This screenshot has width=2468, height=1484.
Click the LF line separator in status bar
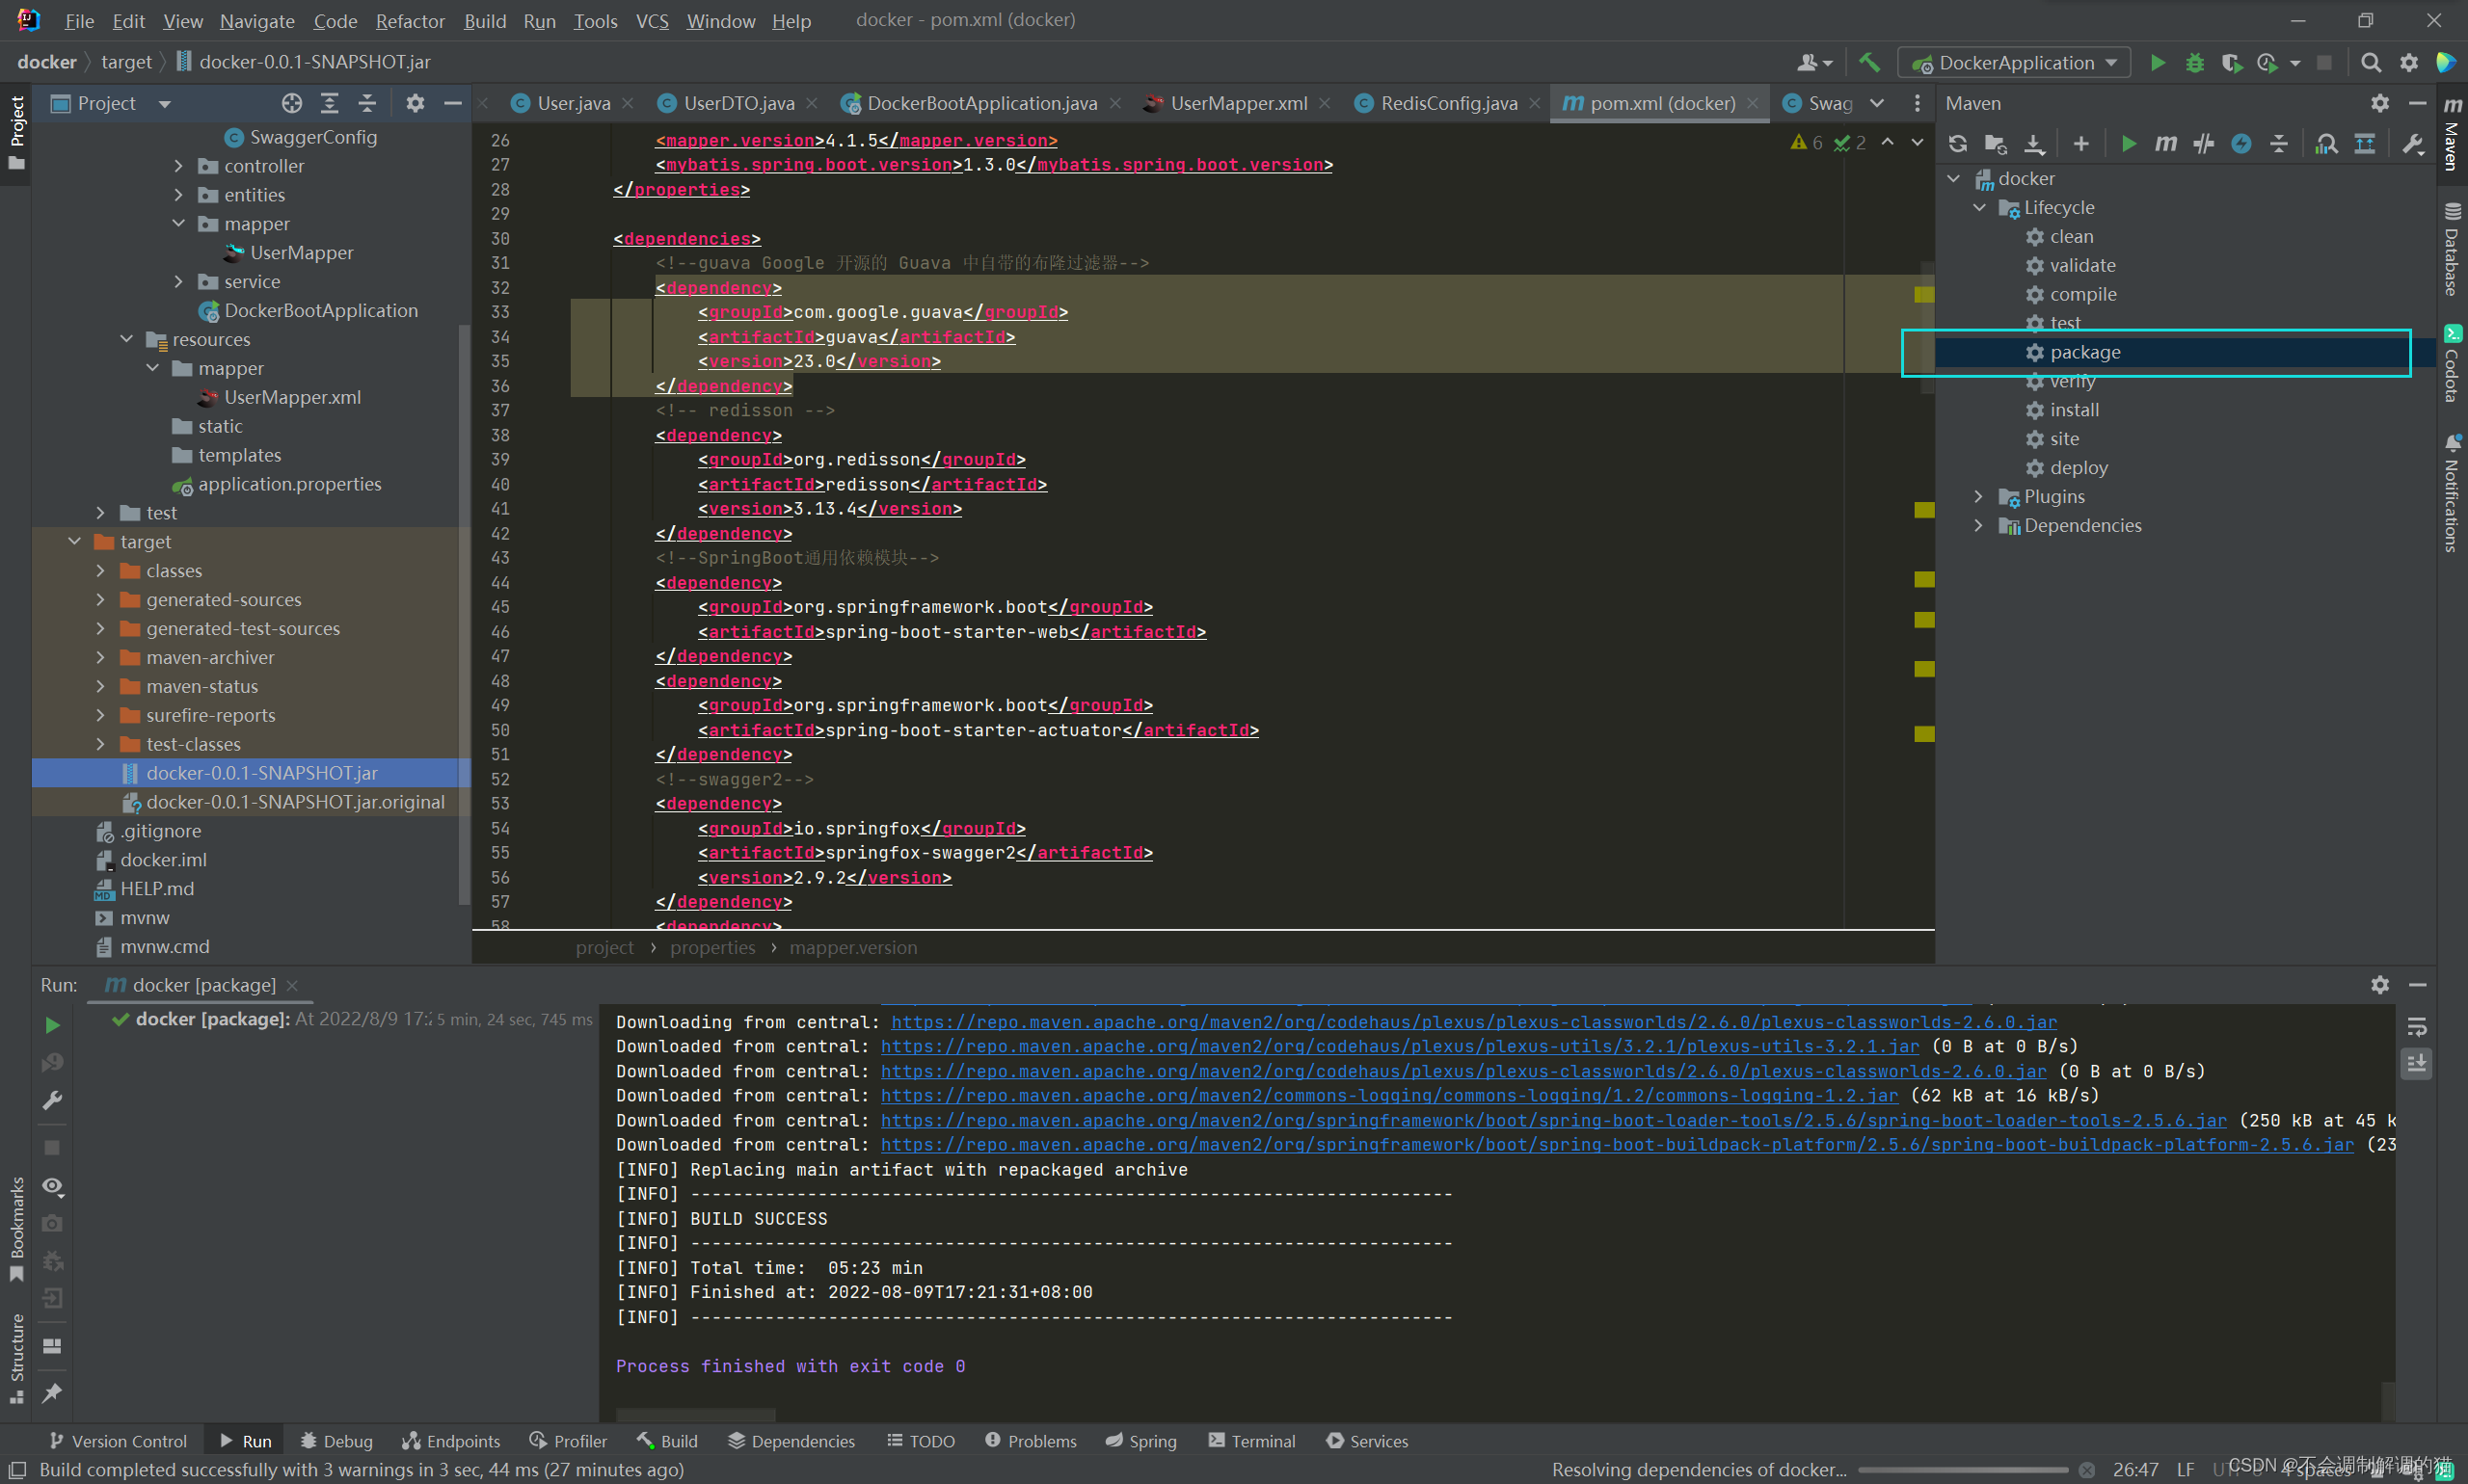click(2185, 1470)
